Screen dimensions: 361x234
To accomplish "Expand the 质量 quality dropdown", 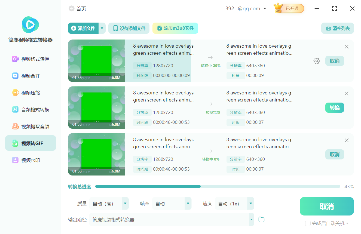I will (125, 203).
